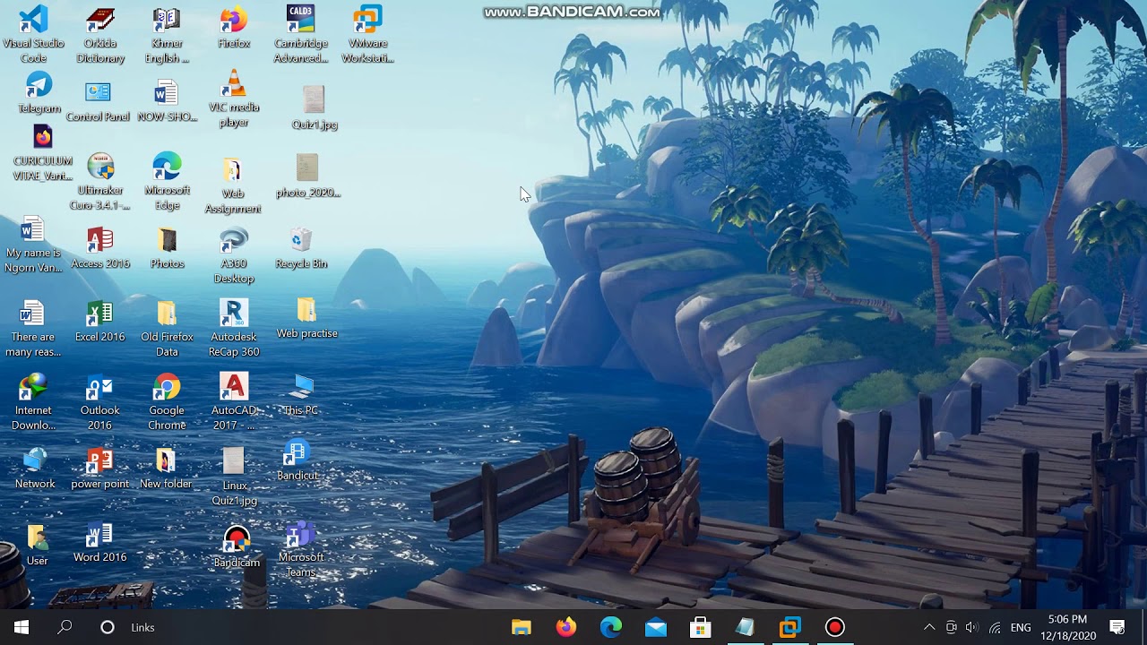The image size is (1147, 645).
Task: Open Wi-Fi network tray icon
Action: point(995,627)
